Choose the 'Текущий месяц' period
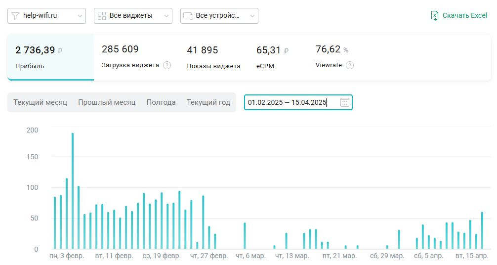Image resolution: width=497 pixels, height=265 pixels. (x=40, y=102)
